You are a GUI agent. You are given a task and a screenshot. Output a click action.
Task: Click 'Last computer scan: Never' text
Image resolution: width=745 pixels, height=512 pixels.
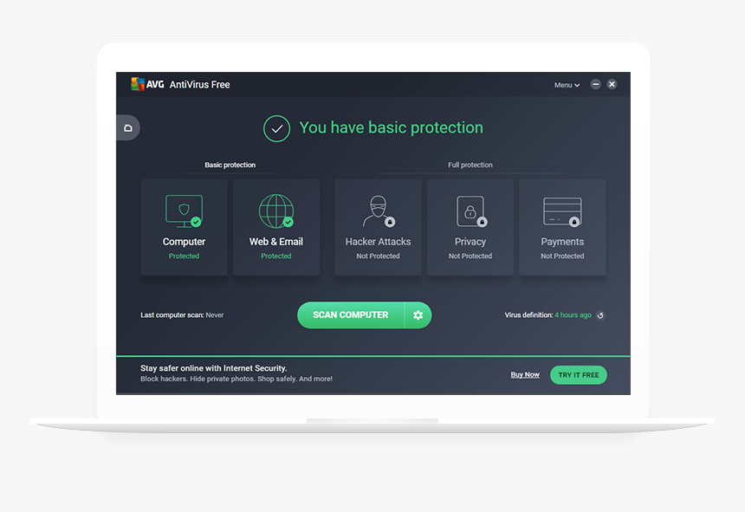click(x=182, y=314)
